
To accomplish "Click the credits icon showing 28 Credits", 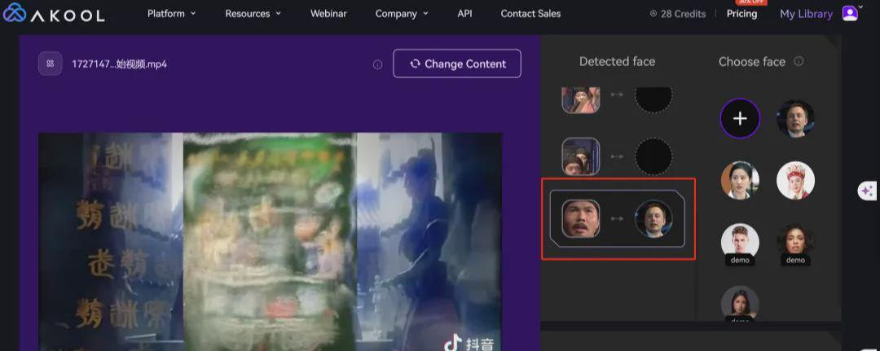I will coord(653,14).
